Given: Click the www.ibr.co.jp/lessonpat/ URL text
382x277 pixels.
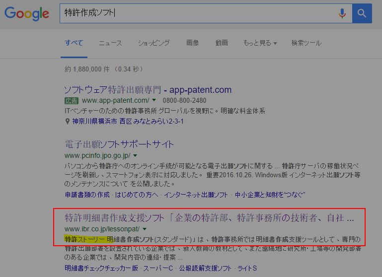Looking at the screenshot, I should (102, 229).
